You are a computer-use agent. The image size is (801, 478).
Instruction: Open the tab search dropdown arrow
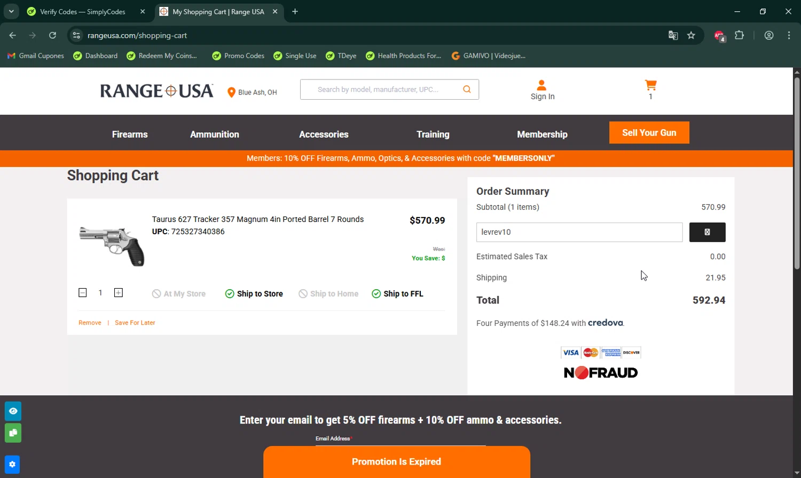tap(11, 11)
